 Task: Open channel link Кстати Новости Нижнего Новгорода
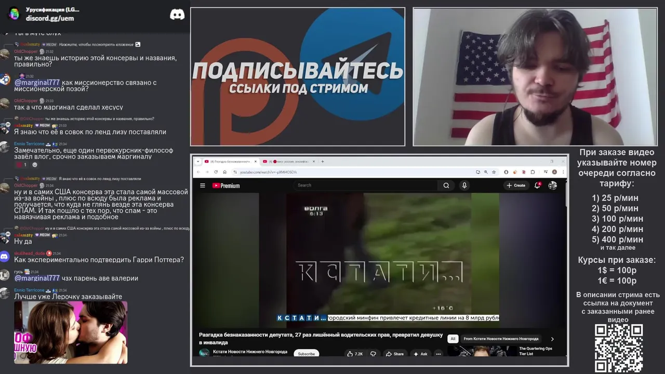(x=250, y=352)
